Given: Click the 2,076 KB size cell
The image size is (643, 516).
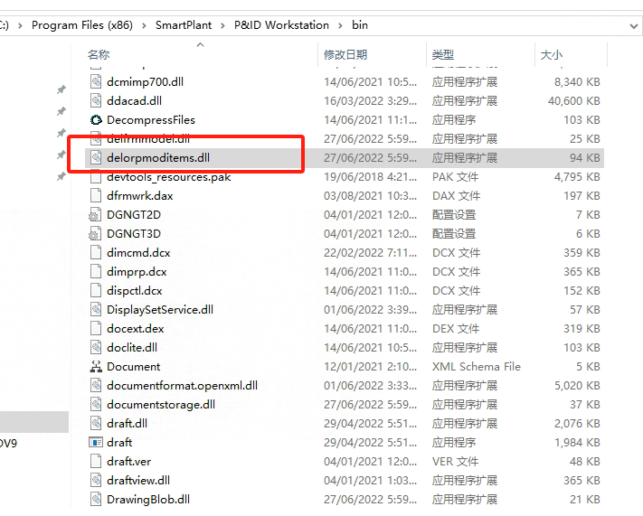Looking at the screenshot, I should coord(577,423).
